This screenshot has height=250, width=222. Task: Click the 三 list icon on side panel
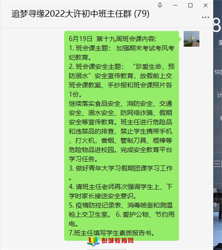point(218,164)
